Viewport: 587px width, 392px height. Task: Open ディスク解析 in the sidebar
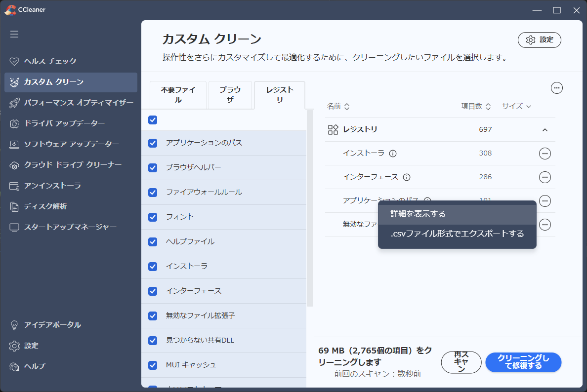(x=71, y=206)
